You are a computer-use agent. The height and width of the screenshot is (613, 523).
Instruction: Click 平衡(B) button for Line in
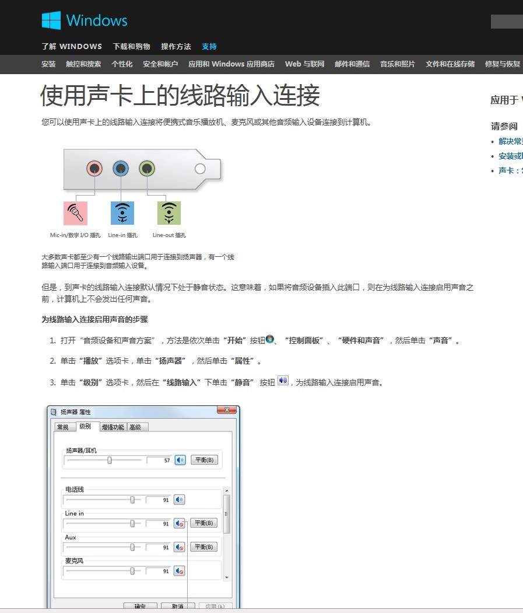pyautogui.click(x=204, y=523)
